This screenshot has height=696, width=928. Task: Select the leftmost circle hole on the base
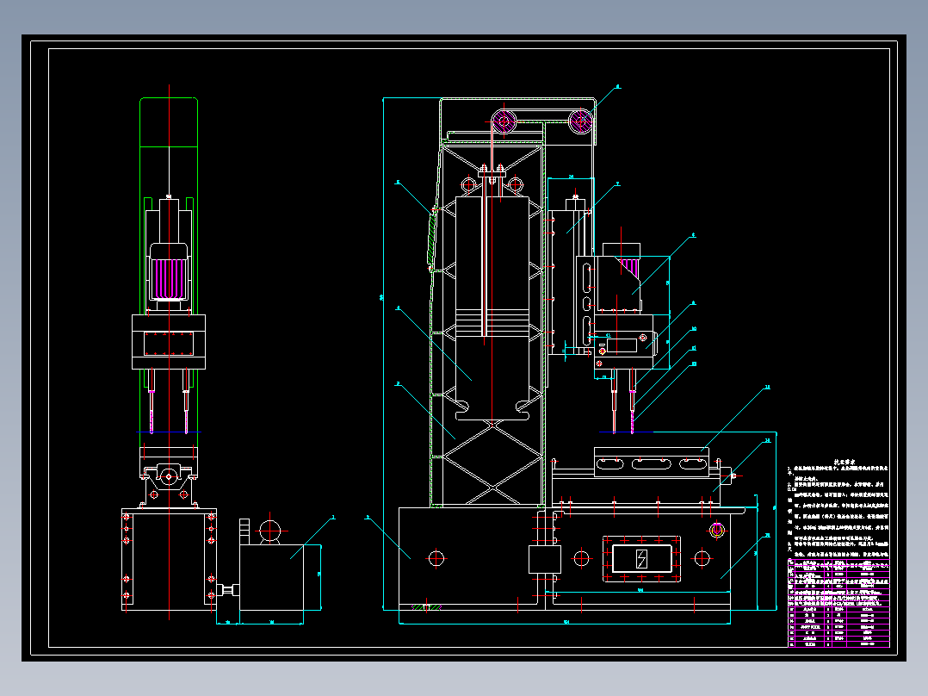tap(436, 558)
